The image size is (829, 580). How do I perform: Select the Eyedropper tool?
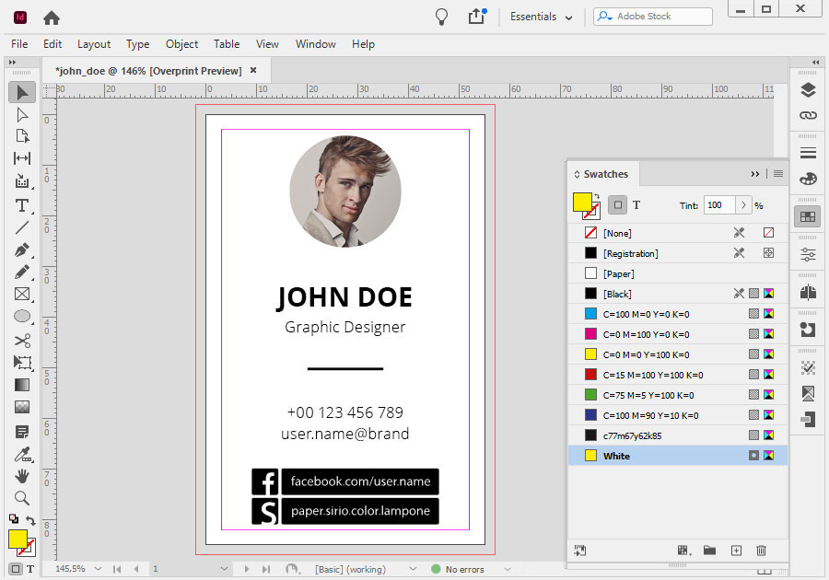tap(22, 454)
